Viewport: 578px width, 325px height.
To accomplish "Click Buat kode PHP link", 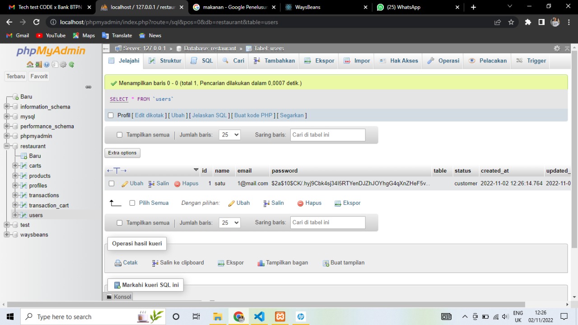I will pos(253,115).
